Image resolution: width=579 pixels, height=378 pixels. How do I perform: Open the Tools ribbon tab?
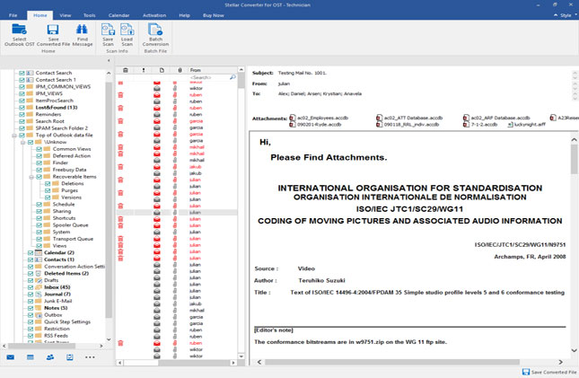(x=90, y=15)
